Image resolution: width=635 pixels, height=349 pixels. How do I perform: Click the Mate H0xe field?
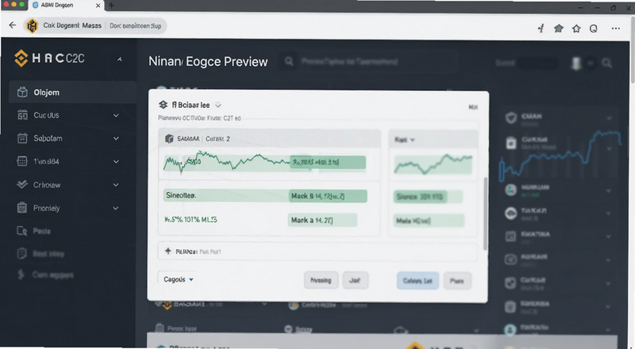click(429, 221)
